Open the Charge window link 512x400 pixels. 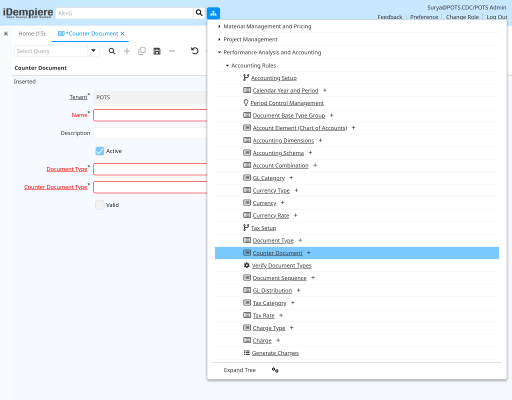pos(262,340)
